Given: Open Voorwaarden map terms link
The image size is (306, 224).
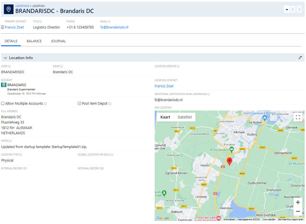Looking at the screenshot, I should 269,220.
